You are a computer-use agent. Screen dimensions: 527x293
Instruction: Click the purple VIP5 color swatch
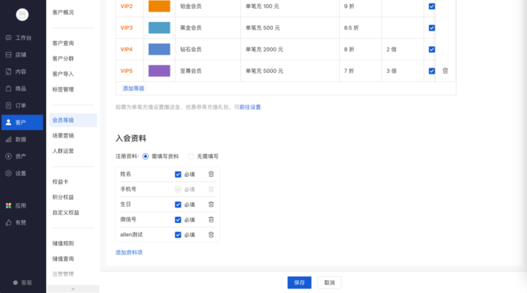[x=159, y=71]
